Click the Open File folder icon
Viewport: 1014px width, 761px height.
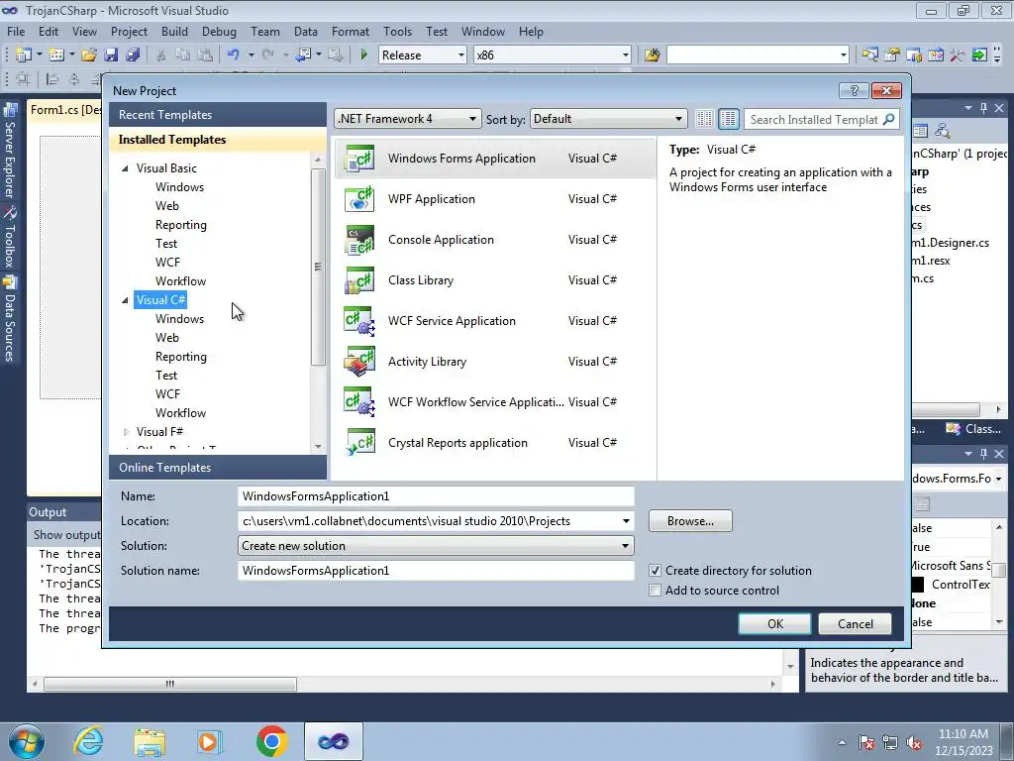click(x=89, y=55)
